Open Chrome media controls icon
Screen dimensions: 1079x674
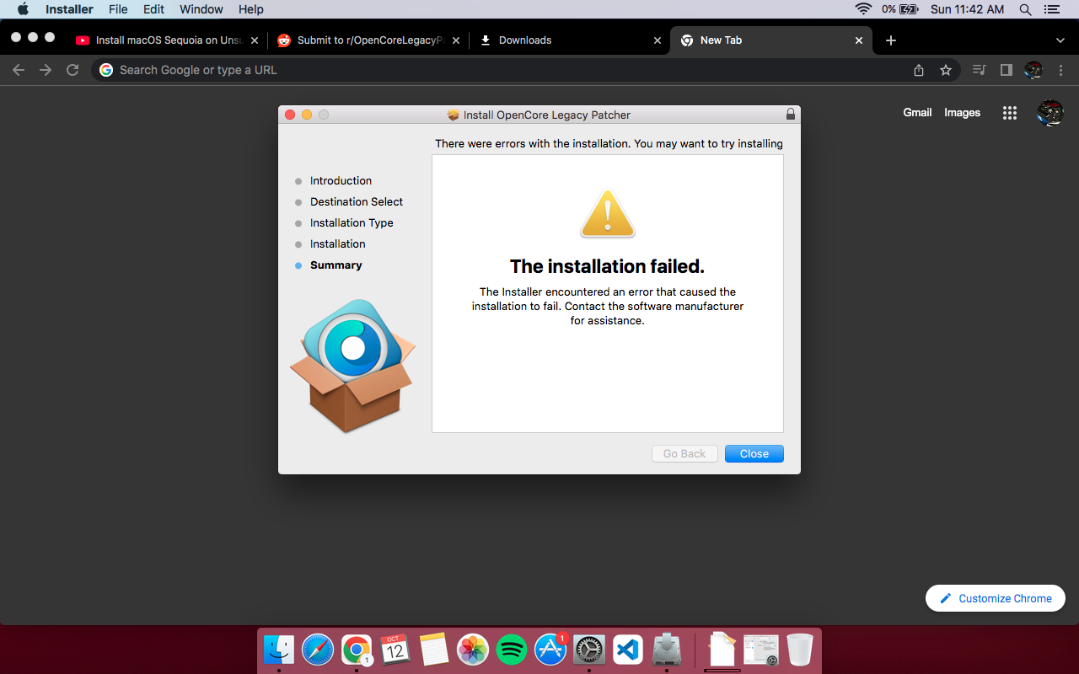(x=979, y=70)
